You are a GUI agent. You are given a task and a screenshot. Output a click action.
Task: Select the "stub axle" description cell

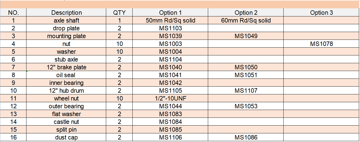[x=67, y=59]
